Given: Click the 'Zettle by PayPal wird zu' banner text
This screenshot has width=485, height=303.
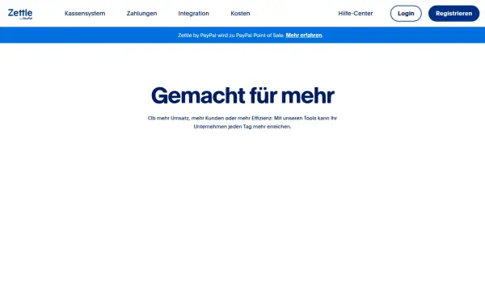Looking at the screenshot, I should (x=231, y=36).
